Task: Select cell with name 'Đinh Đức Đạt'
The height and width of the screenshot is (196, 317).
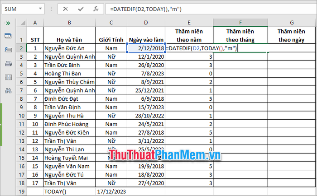Action: pos(69,99)
